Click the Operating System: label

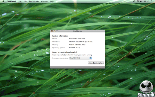(59, 48)
